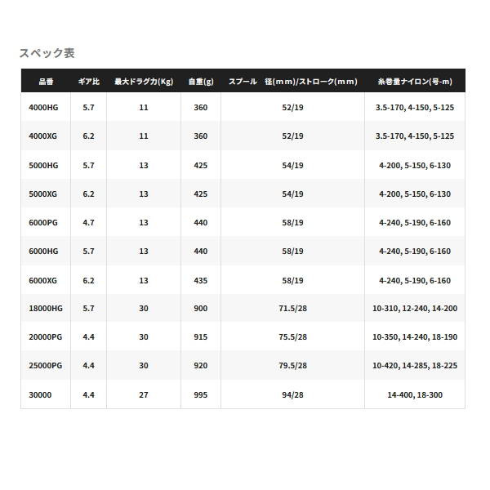Click the 20000PG row label

tap(45, 337)
